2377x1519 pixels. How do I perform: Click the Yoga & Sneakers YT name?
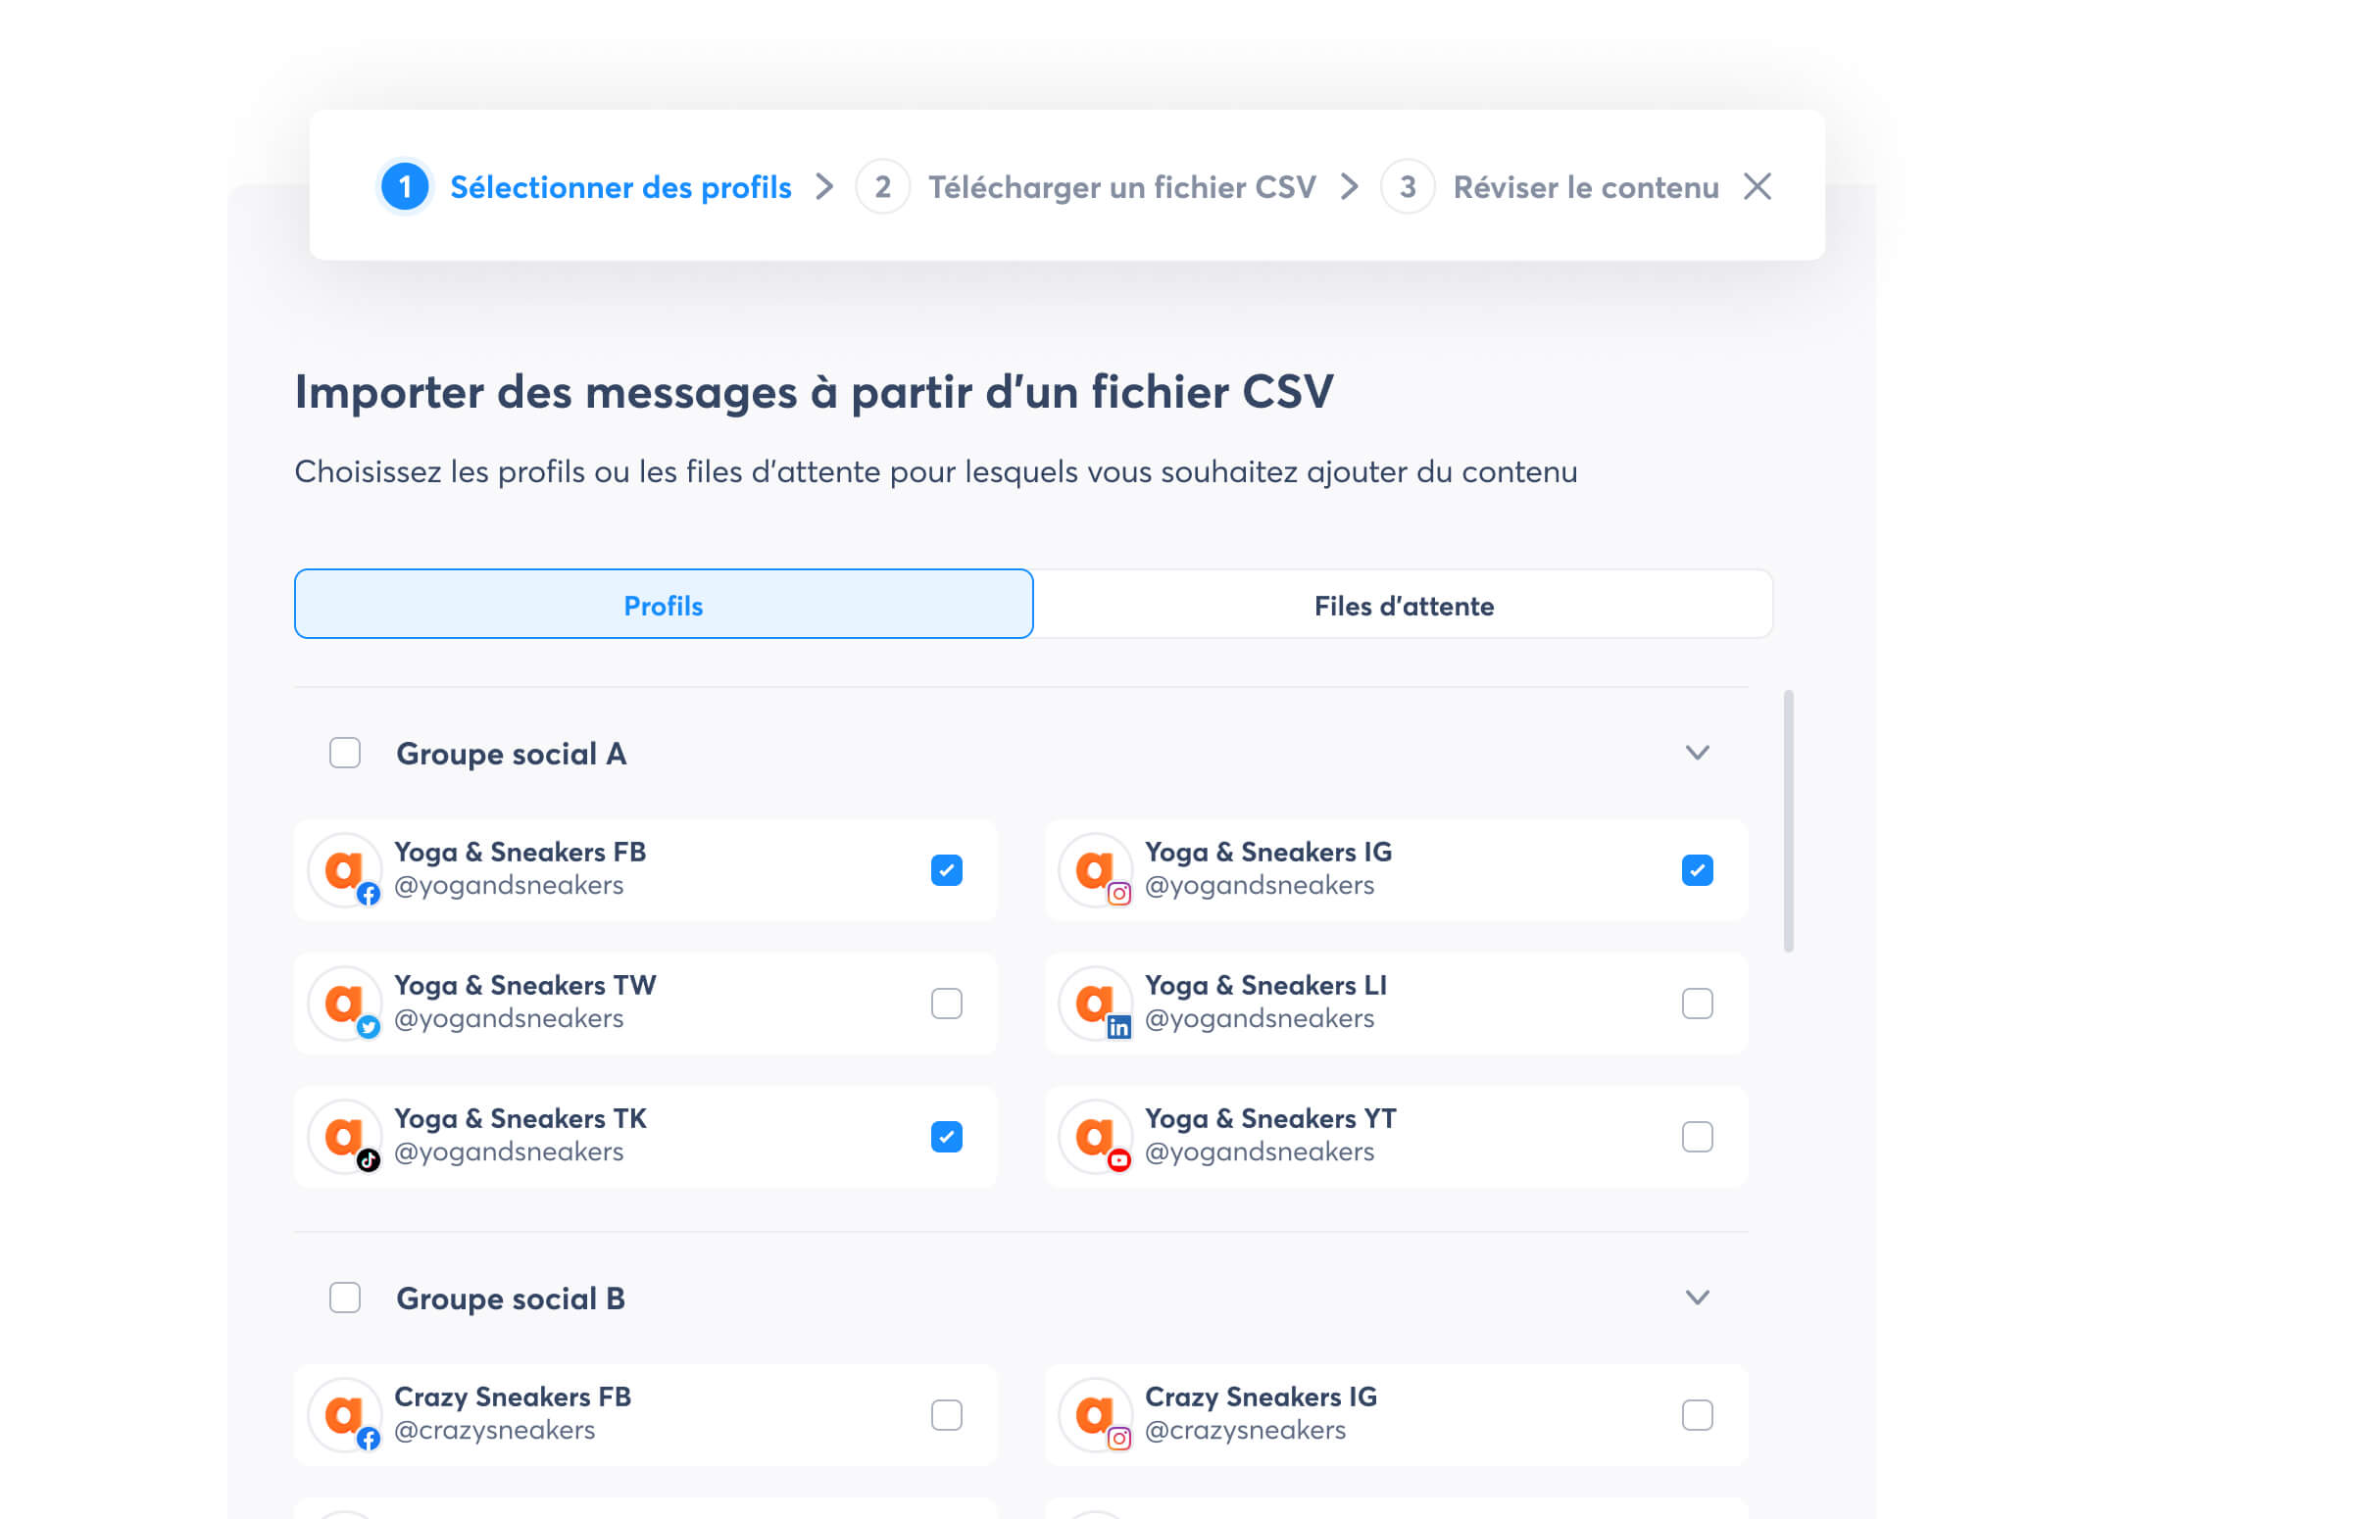pyautogui.click(x=1270, y=1118)
